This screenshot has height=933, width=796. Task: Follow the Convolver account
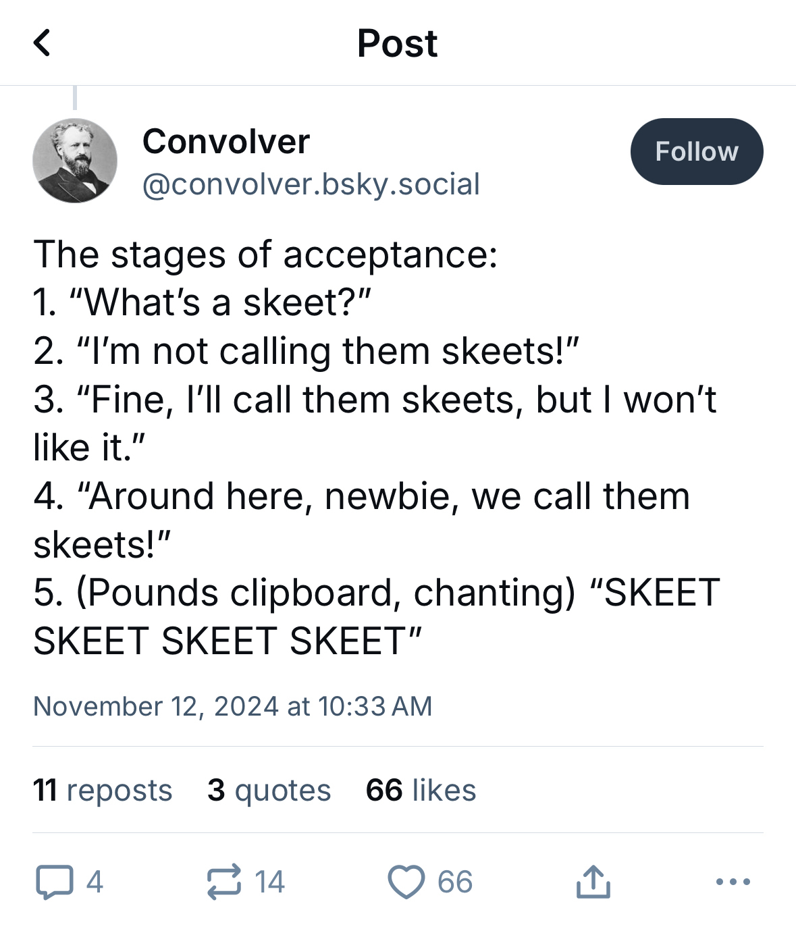[696, 152]
